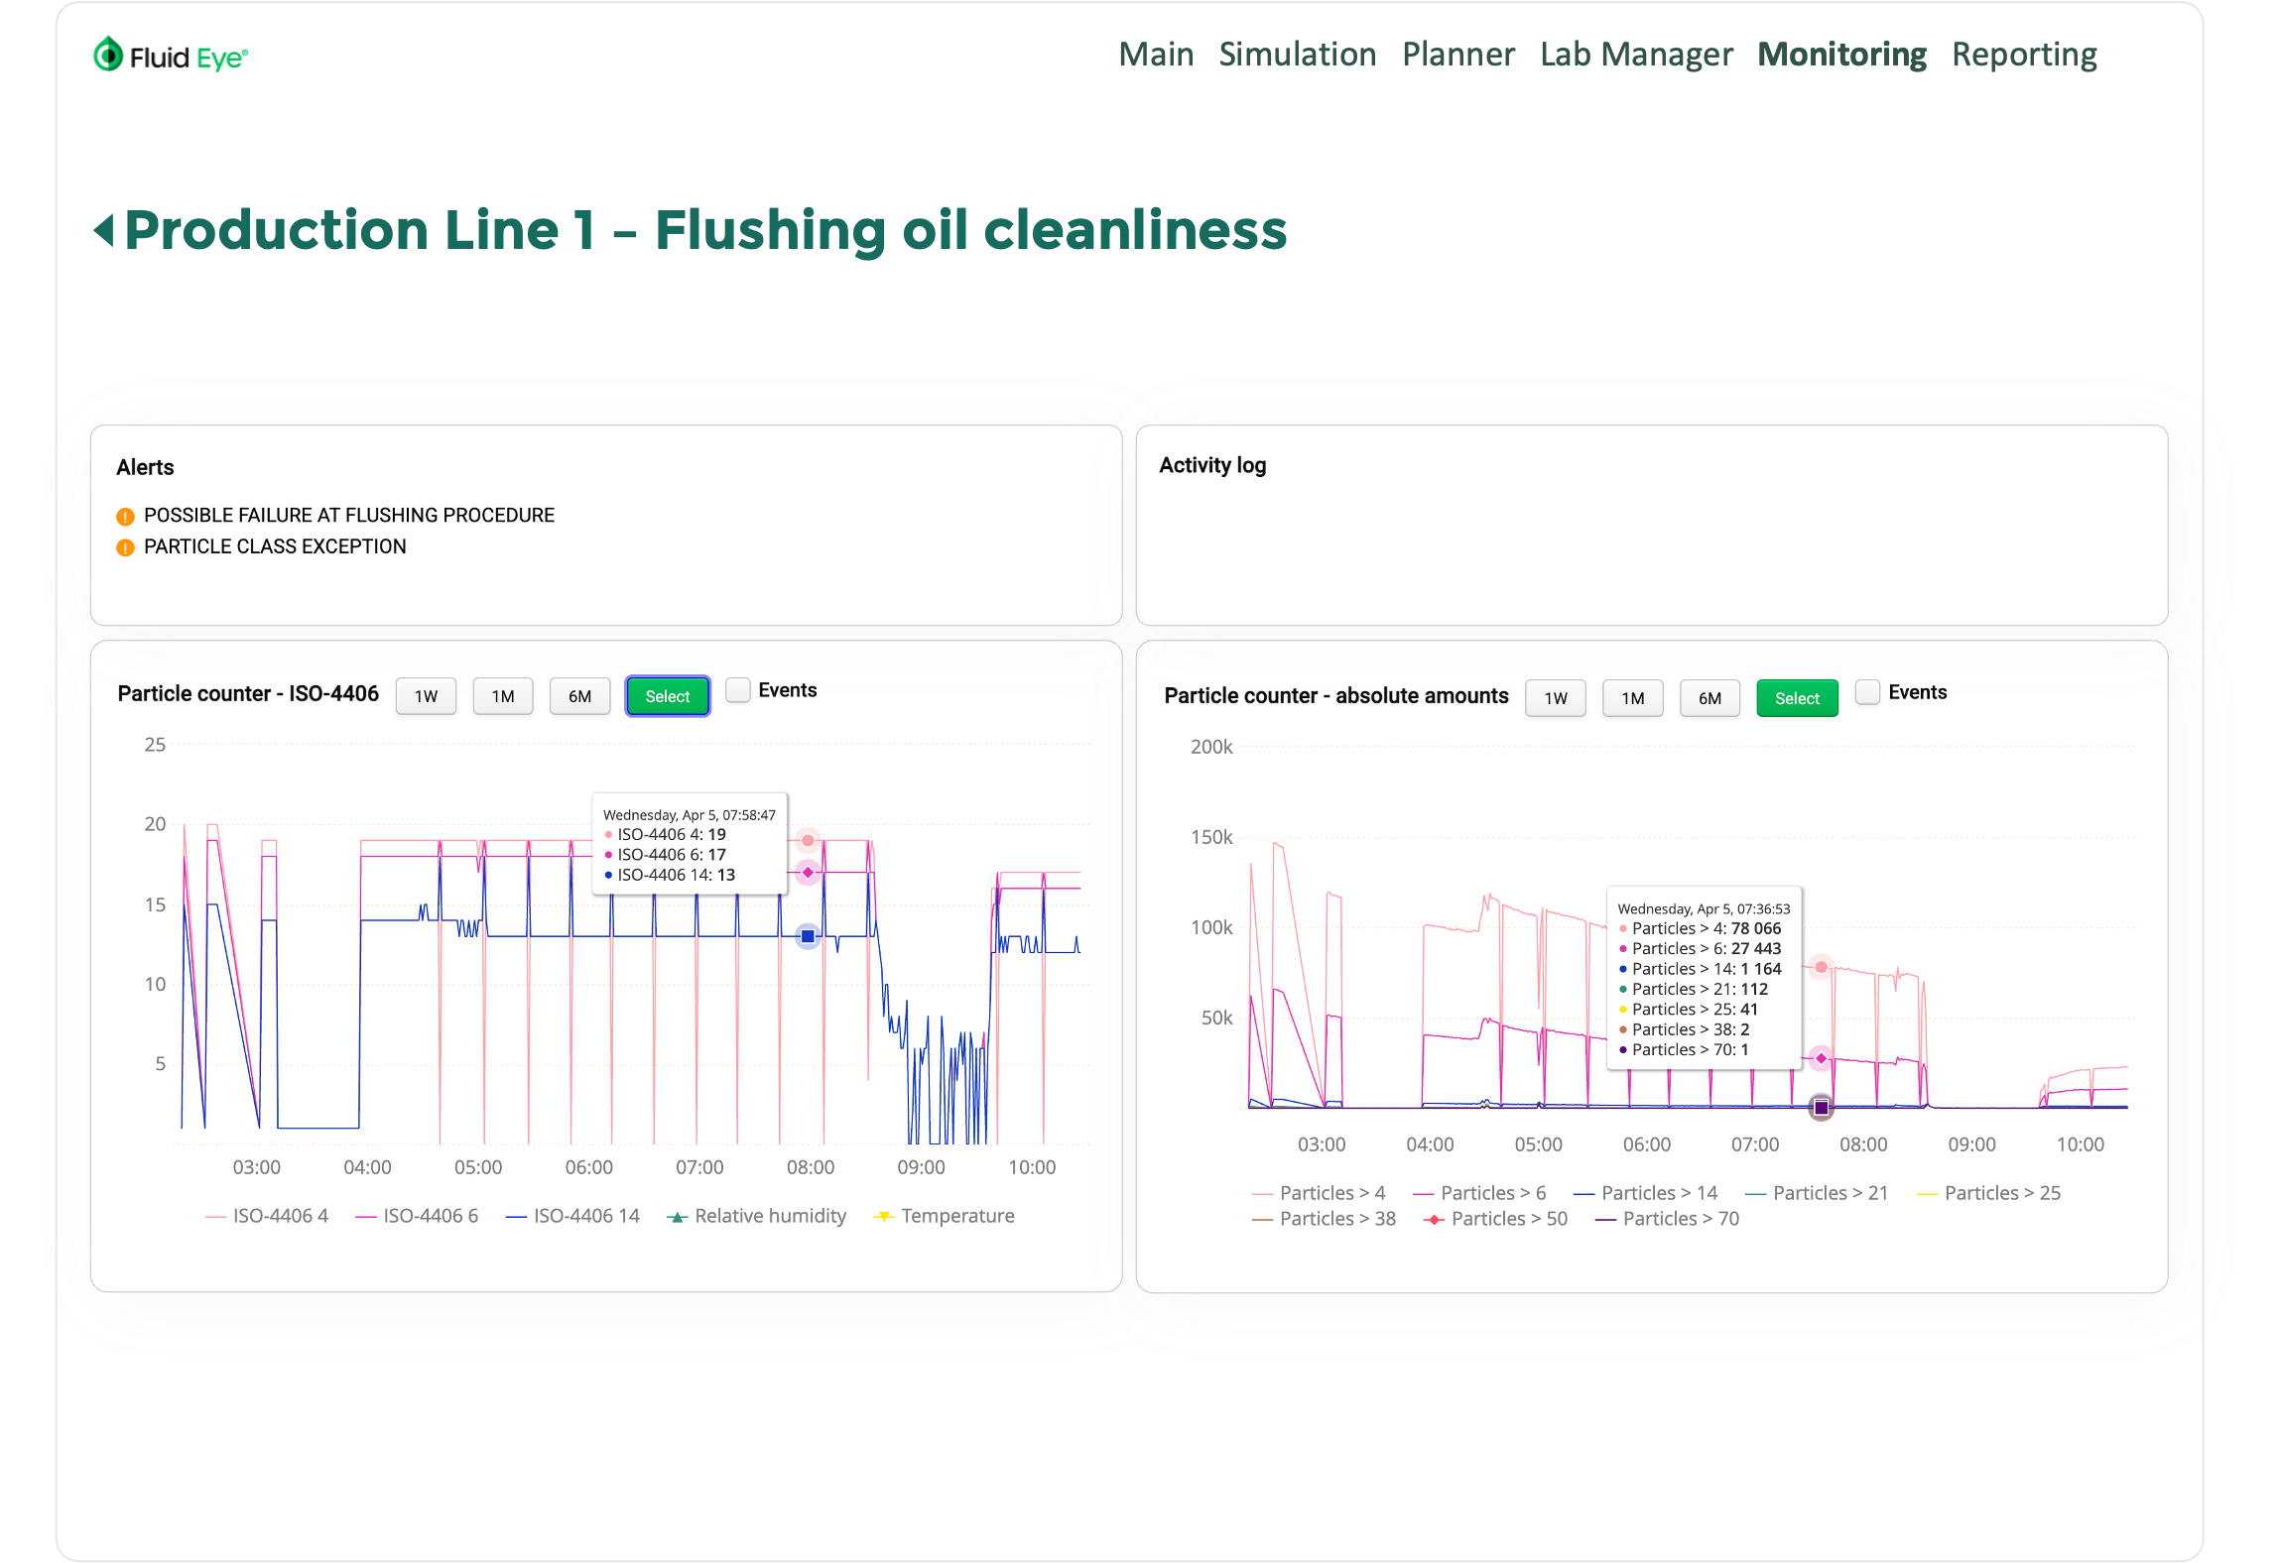Screen dimensions: 2278x1563
Task: Click the back arrow beside Production Line title
Action: click(103, 230)
